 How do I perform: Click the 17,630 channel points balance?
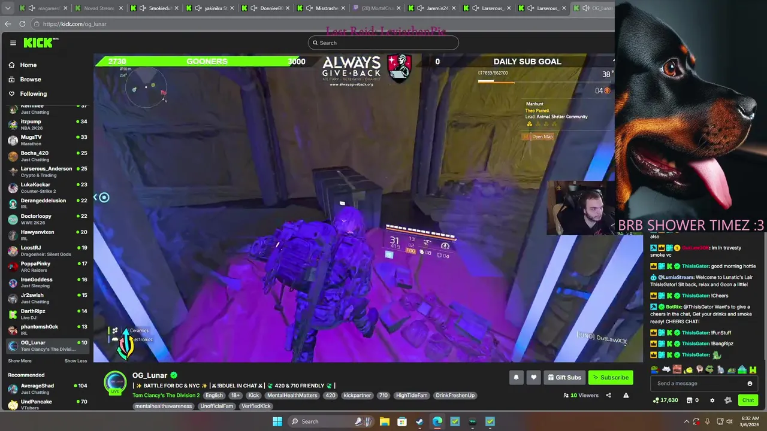pyautogui.click(x=666, y=400)
